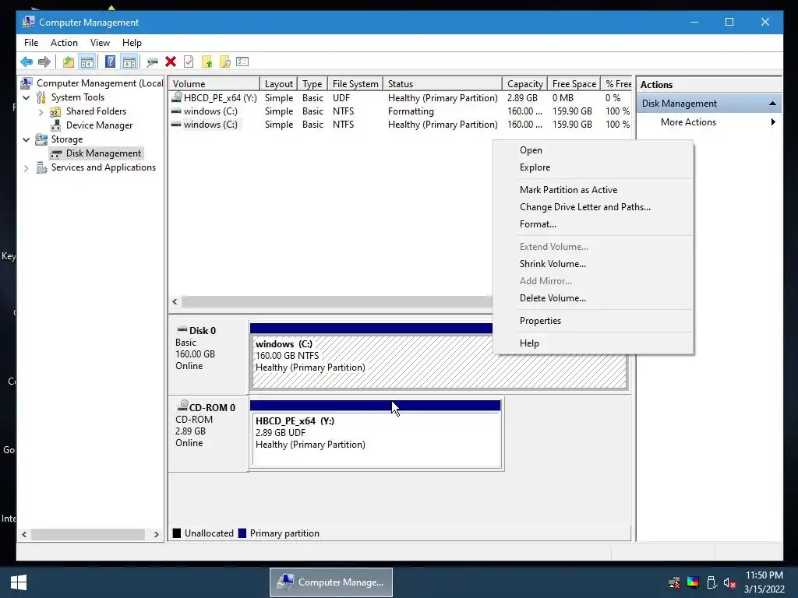The image size is (798, 598).
Task: Sort by the Capacity column header
Action: click(525, 84)
